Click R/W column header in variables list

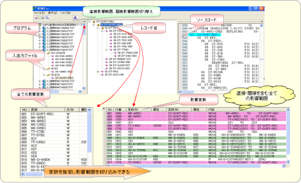coord(69,109)
